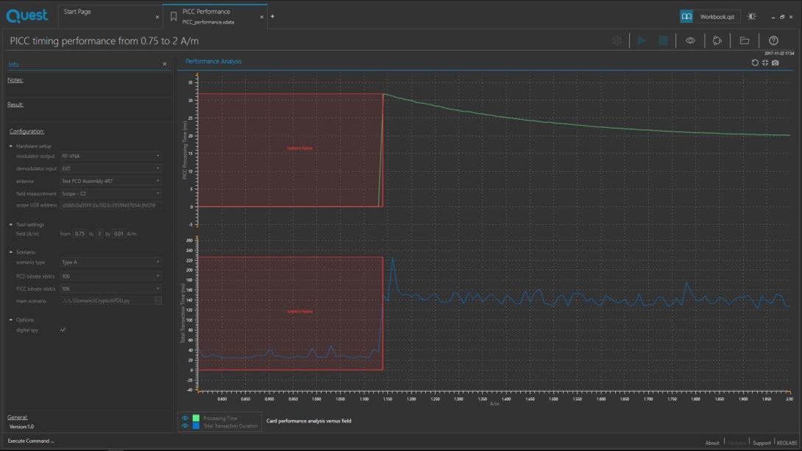Open the folder icon in the toolbar
Image resolution: width=802 pixels, height=451 pixels.
(x=745, y=41)
